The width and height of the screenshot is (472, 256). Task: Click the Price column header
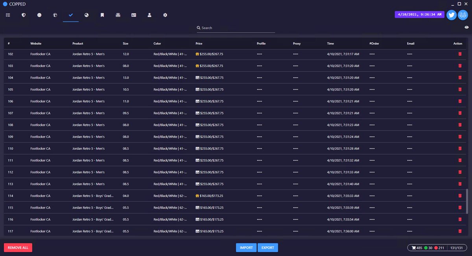[199, 44]
